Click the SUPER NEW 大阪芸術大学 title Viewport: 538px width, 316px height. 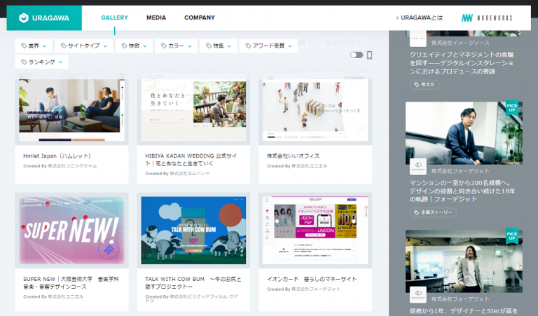pyautogui.click(x=71, y=283)
